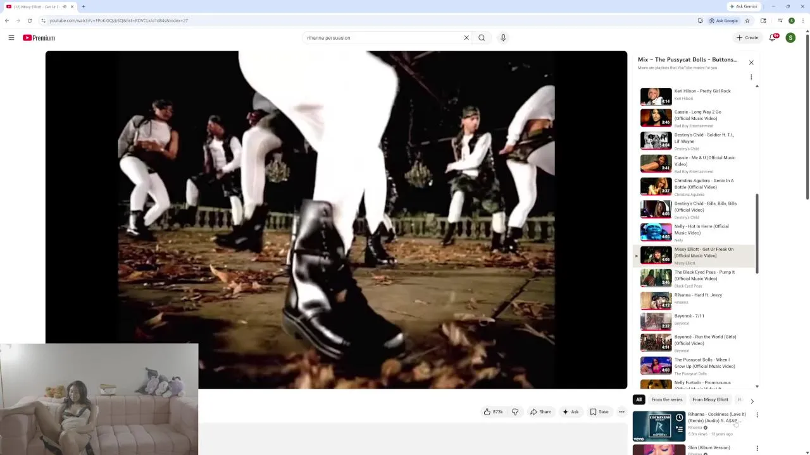Image resolution: width=810 pixels, height=455 pixels.
Task: Open the YouTube guide hamburger menu
Action: point(11,38)
